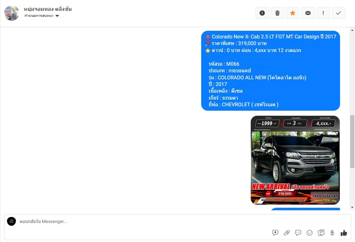This screenshot has width=355, height=242.
Task: Mark conversation unread with envelope icon
Action: coord(308,13)
